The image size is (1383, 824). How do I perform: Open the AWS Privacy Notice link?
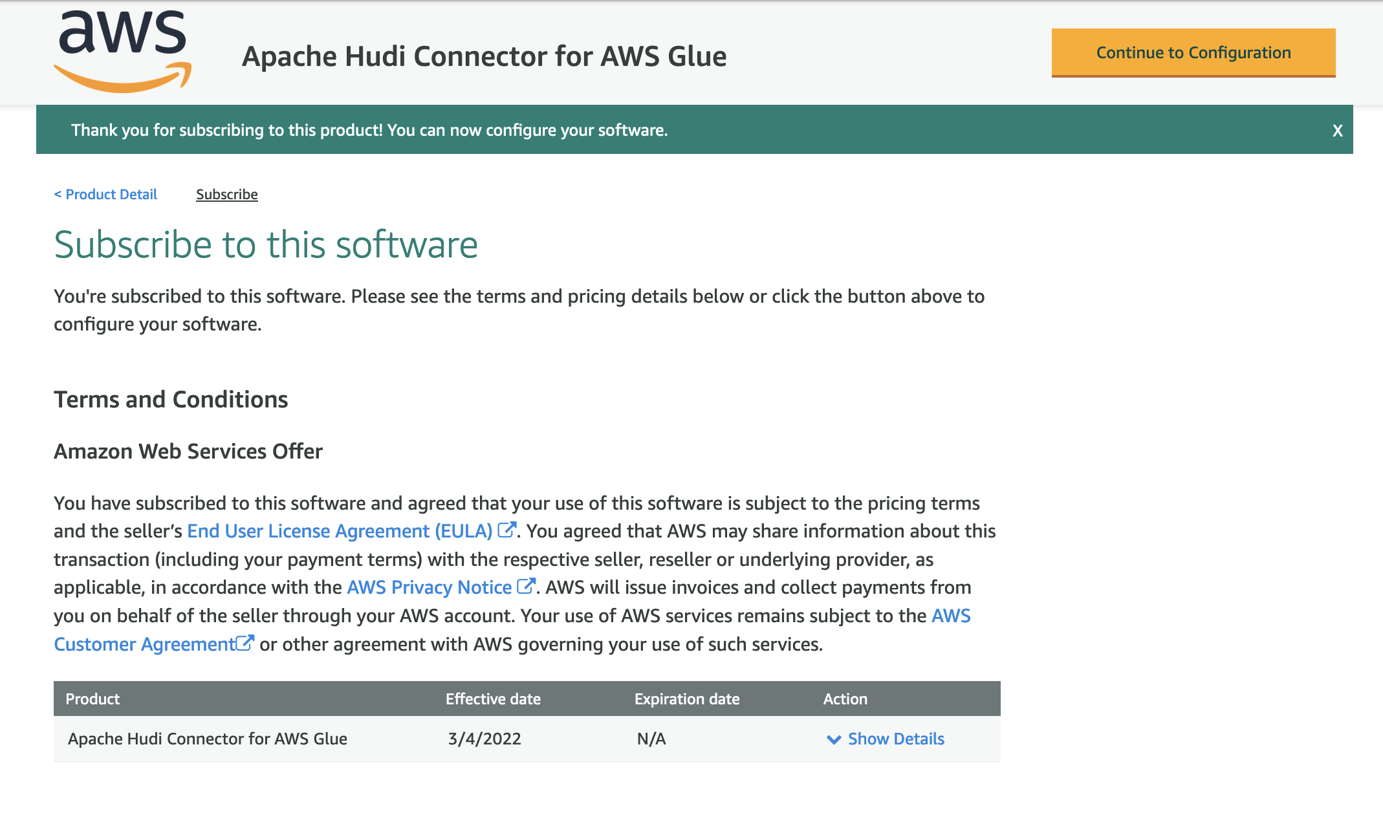click(429, 587)
